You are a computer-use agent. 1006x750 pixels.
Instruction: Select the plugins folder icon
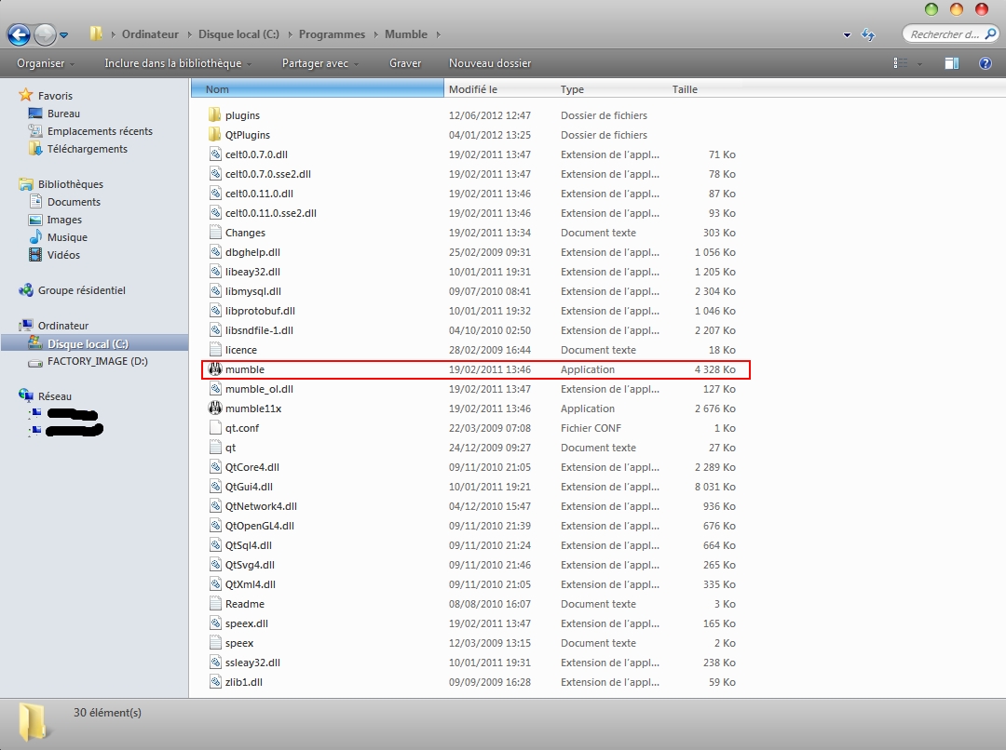(215, 115)
